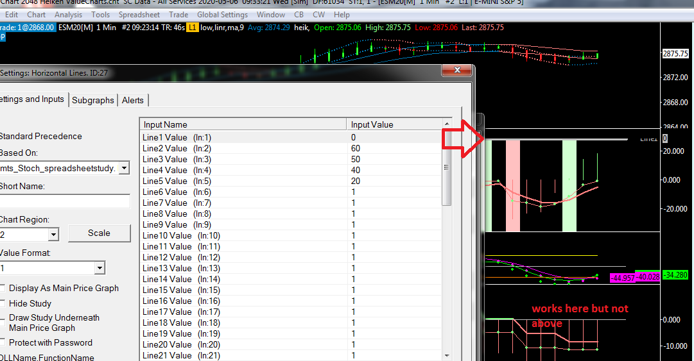Open the Window menu
The image size is (694, 361).
(x=270, y=15)
